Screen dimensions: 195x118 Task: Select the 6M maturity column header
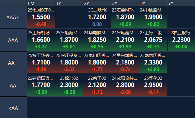41,3
